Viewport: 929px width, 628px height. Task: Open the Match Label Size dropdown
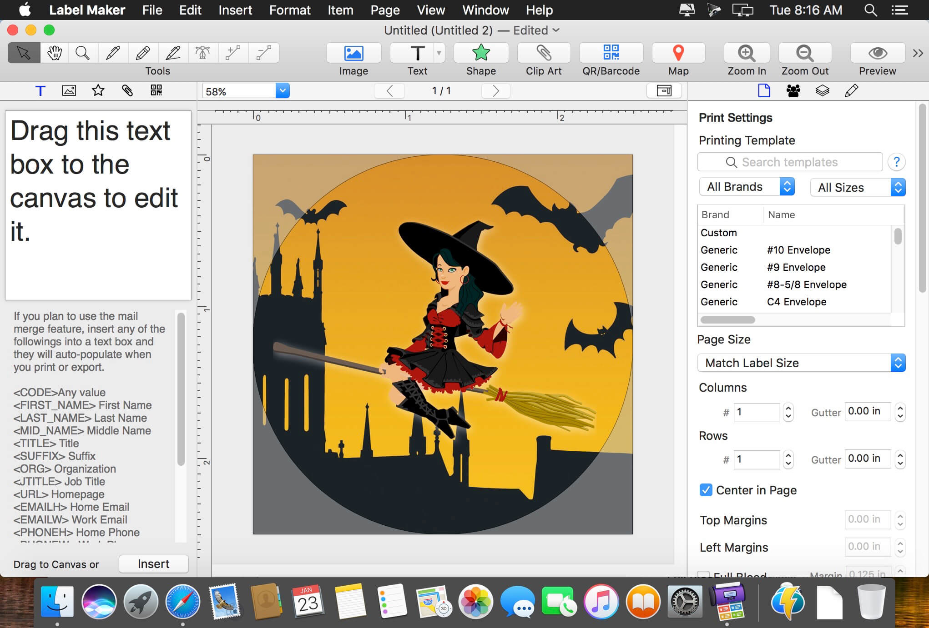pos(801,363)
